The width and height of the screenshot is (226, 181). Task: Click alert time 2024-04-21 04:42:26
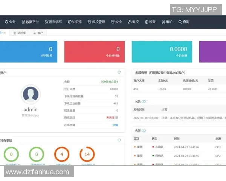pos(186,147)
